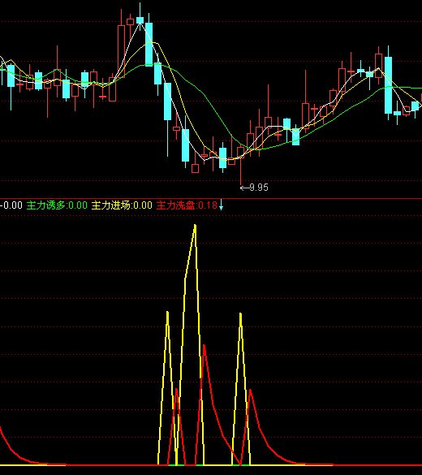The height and width of the screenshot is (475, 422).
Task: Click the first yellow 主力进场 spike
Action: pos(167,313)
